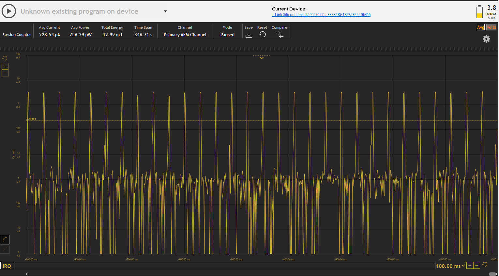Click the Reset session counter icon

[x=262, y=34]
